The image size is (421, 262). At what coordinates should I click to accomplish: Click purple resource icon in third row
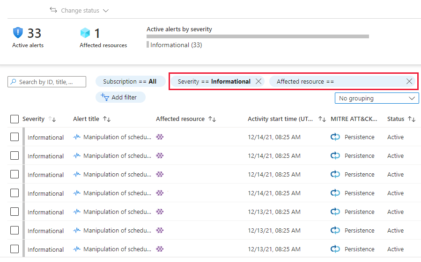tap(160, 174)
